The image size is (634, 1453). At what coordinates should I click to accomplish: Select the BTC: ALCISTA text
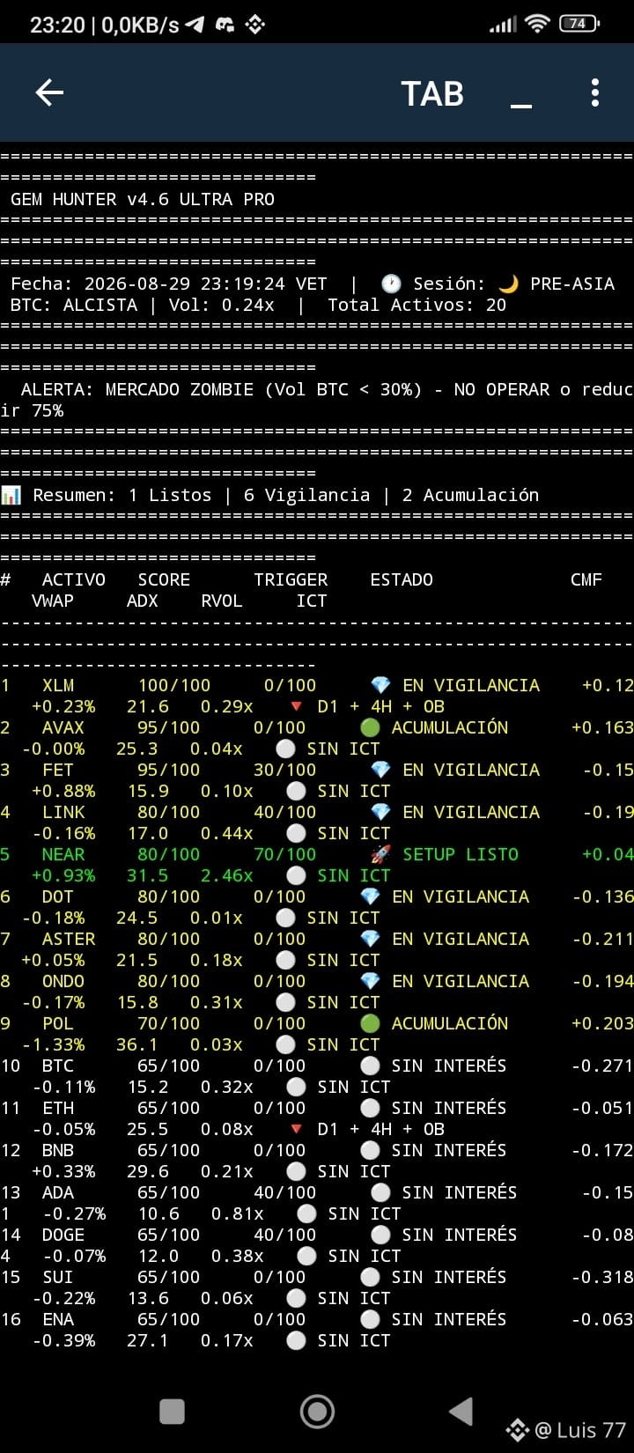(x=74, y=305)
